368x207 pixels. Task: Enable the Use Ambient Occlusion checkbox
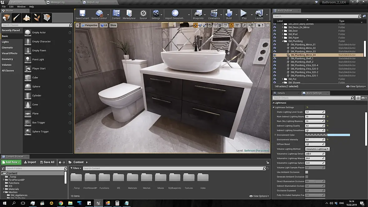pyautogui.click(x=307, y=172)
